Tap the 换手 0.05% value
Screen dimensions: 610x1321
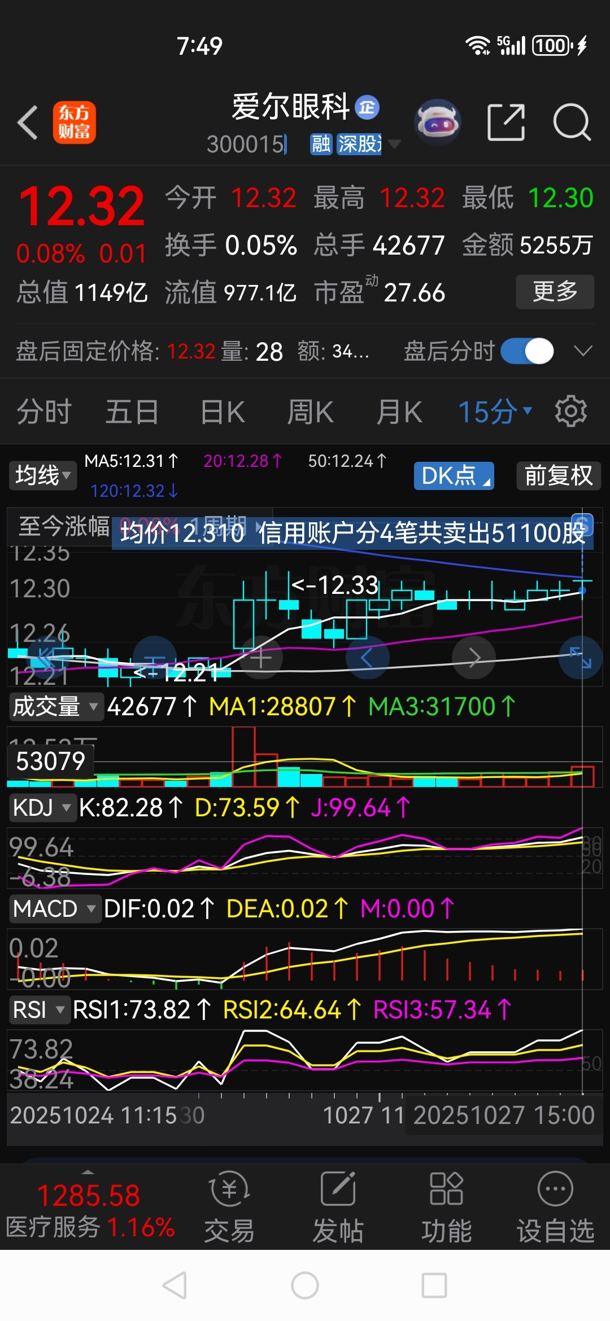[x=231, y=245]
